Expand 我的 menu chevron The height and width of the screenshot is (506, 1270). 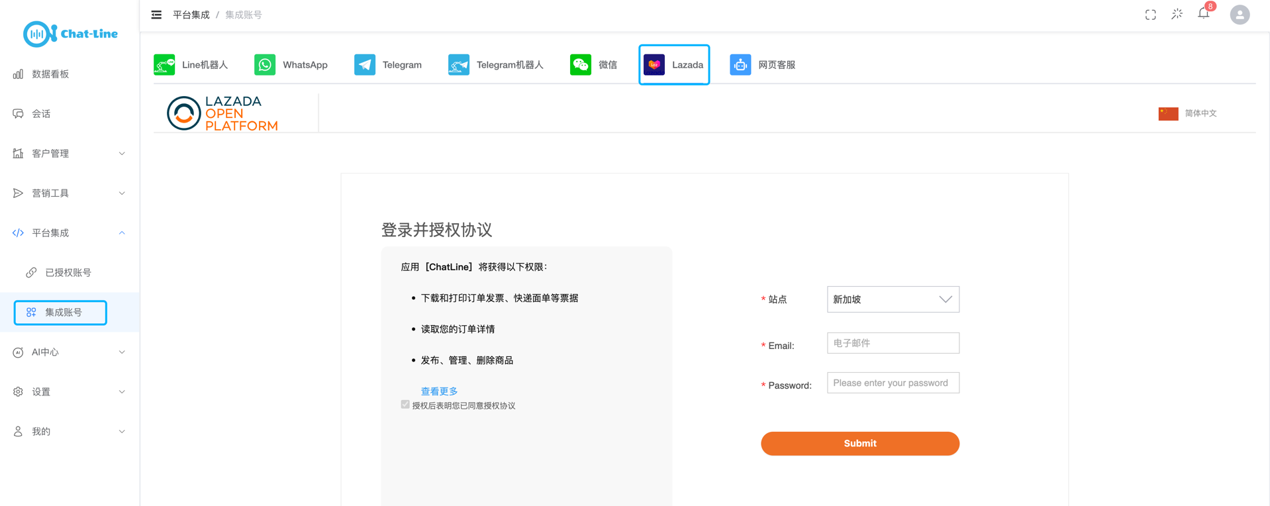point(122,432)
